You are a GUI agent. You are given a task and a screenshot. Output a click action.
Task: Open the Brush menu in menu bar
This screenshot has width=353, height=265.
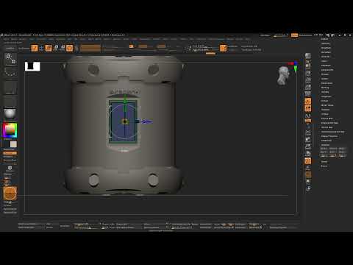14,39
